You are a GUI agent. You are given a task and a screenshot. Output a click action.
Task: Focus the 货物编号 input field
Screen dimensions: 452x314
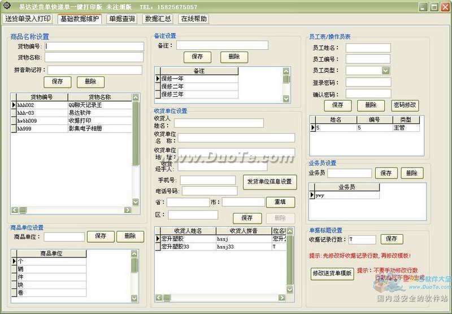pos(94,46)
